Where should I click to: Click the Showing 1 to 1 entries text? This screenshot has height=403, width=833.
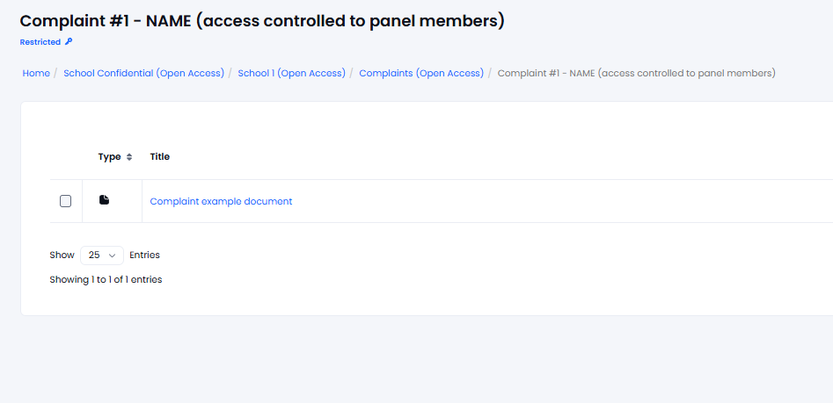point(106,279)
